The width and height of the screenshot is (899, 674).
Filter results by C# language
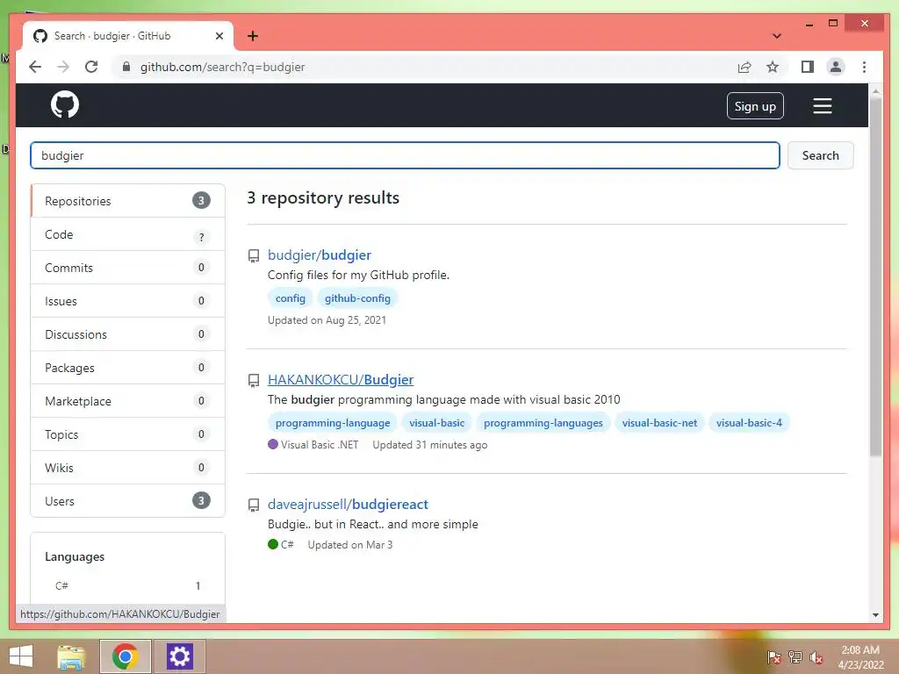coord(127,585)
